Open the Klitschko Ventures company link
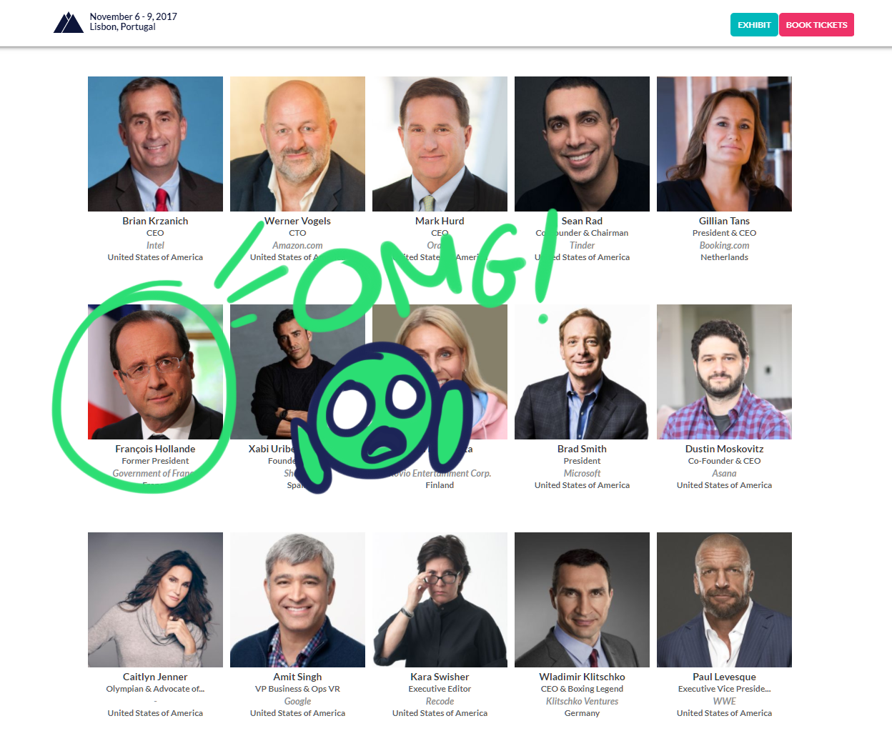This screenshot has width=892, height=736. click(x=582, y=701)
